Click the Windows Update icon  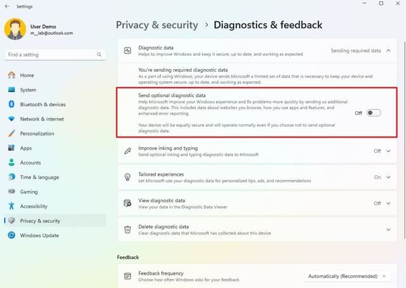11,235
